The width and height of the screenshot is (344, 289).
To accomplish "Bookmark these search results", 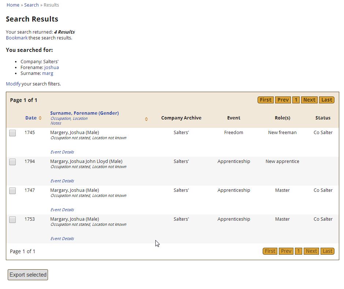I will click(16, 38).
